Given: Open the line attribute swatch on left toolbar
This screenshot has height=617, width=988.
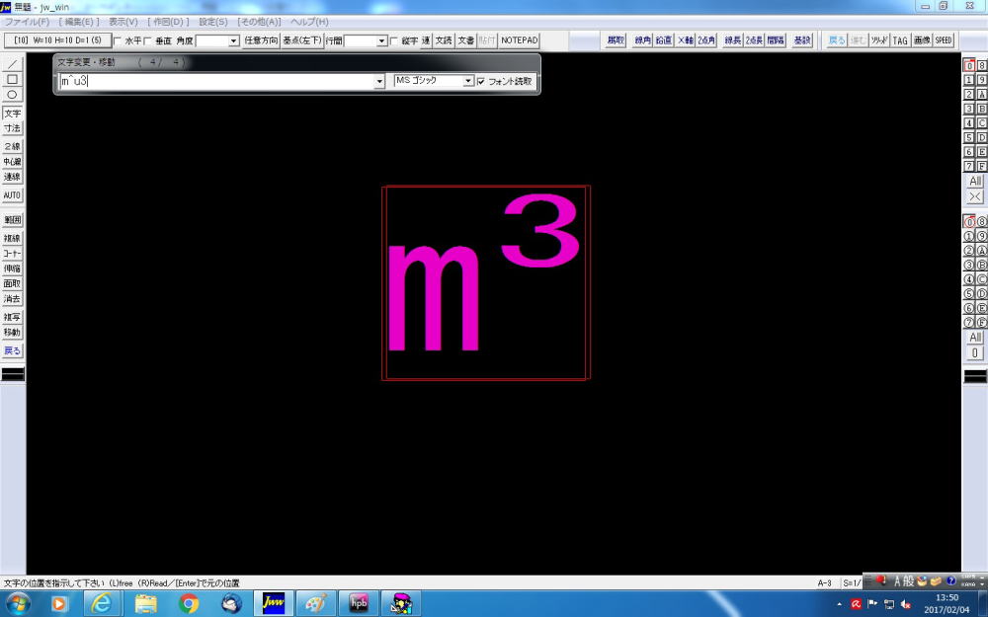Looking at the screenshot, I should click(13, 374).
